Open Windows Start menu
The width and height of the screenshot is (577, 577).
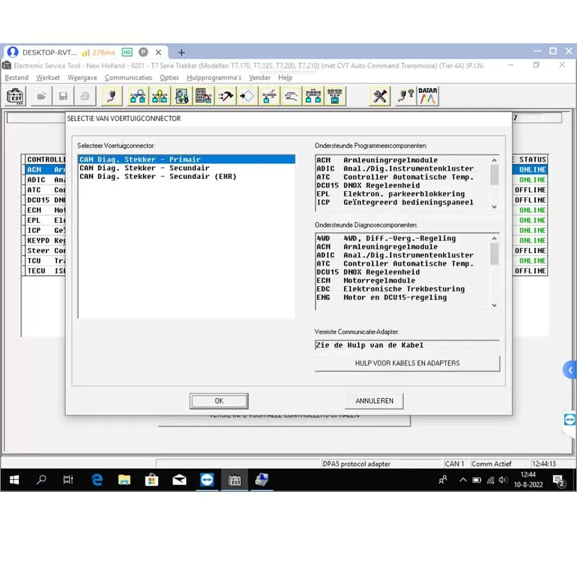point(14,480)
